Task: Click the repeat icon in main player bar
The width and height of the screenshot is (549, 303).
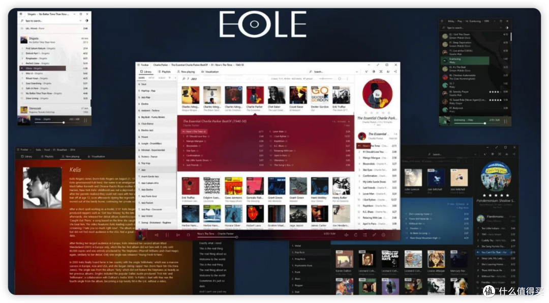Action: 356,235
